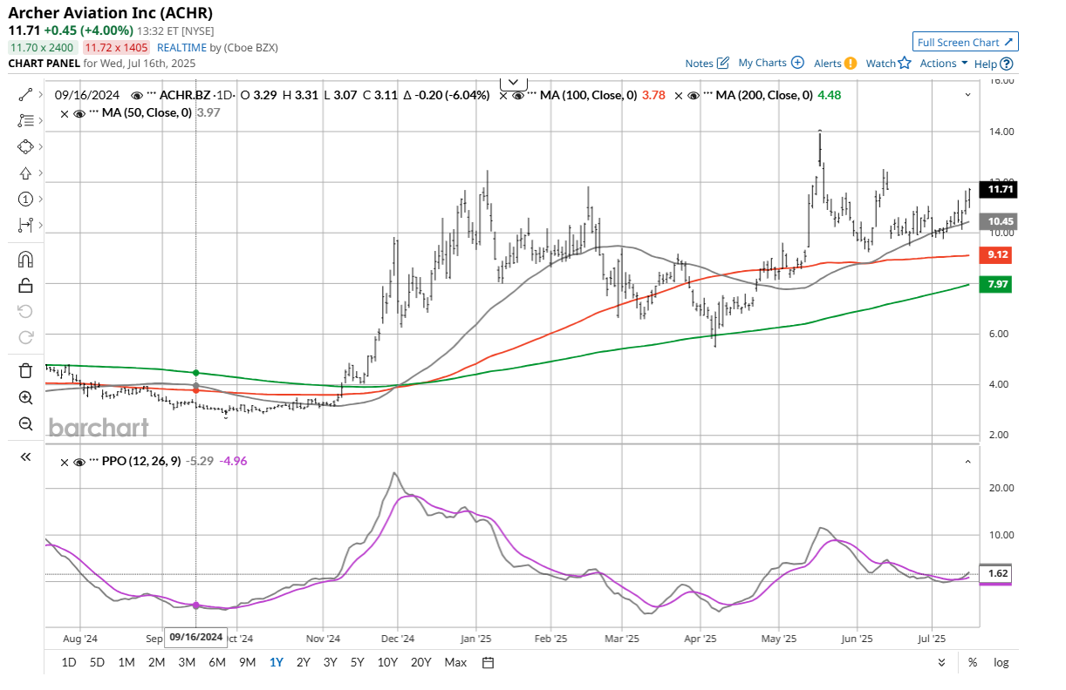Open the Full Screen Chart
The height and width of the screenshot is (690, 1066).
pos(966,42)
